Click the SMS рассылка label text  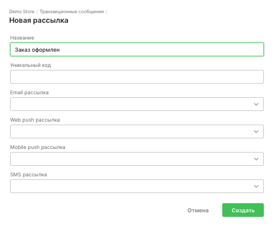(x=28, y=175)
